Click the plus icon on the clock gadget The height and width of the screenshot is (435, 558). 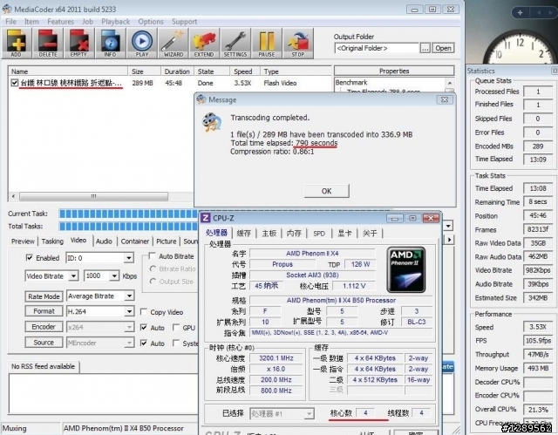tap(520, 13)
